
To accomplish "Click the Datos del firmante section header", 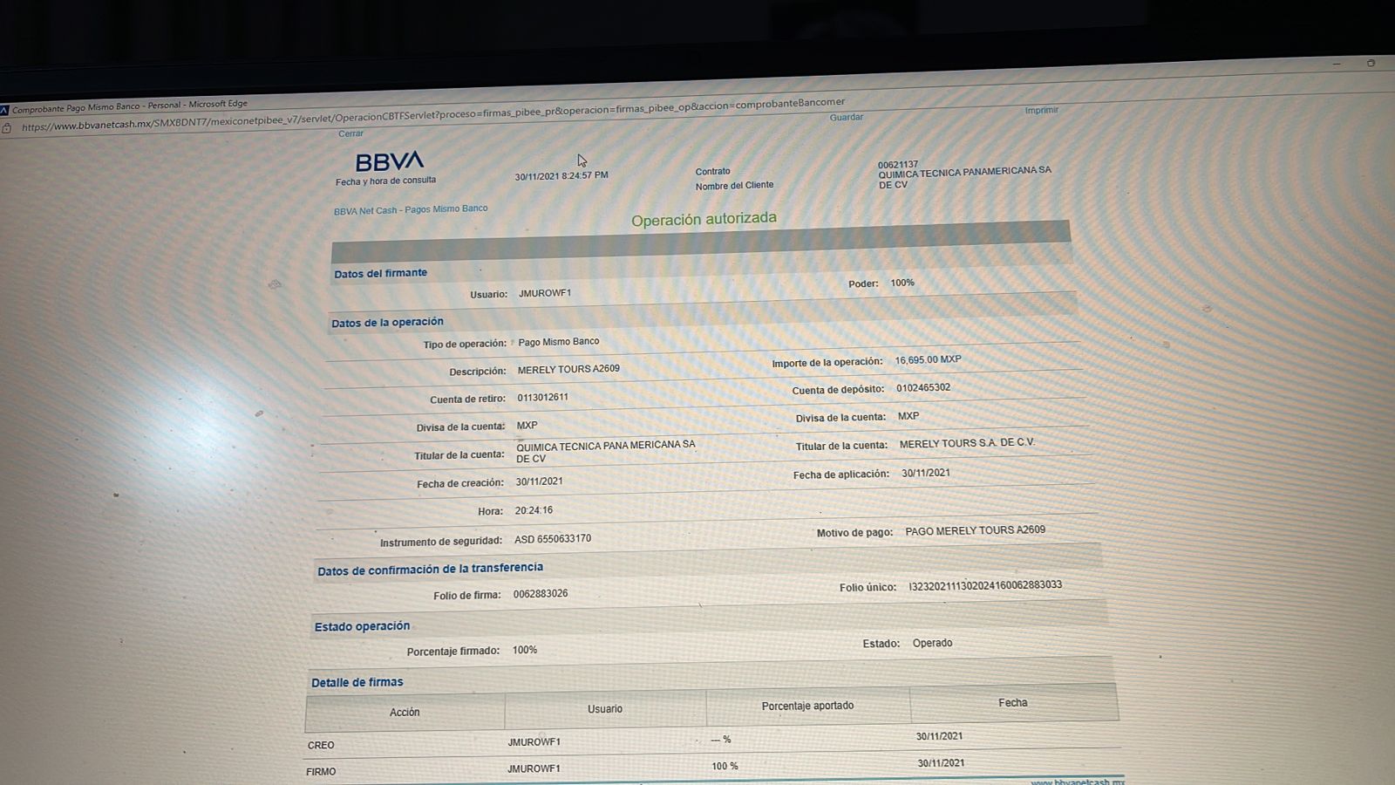I will click(x=380, y=273).
